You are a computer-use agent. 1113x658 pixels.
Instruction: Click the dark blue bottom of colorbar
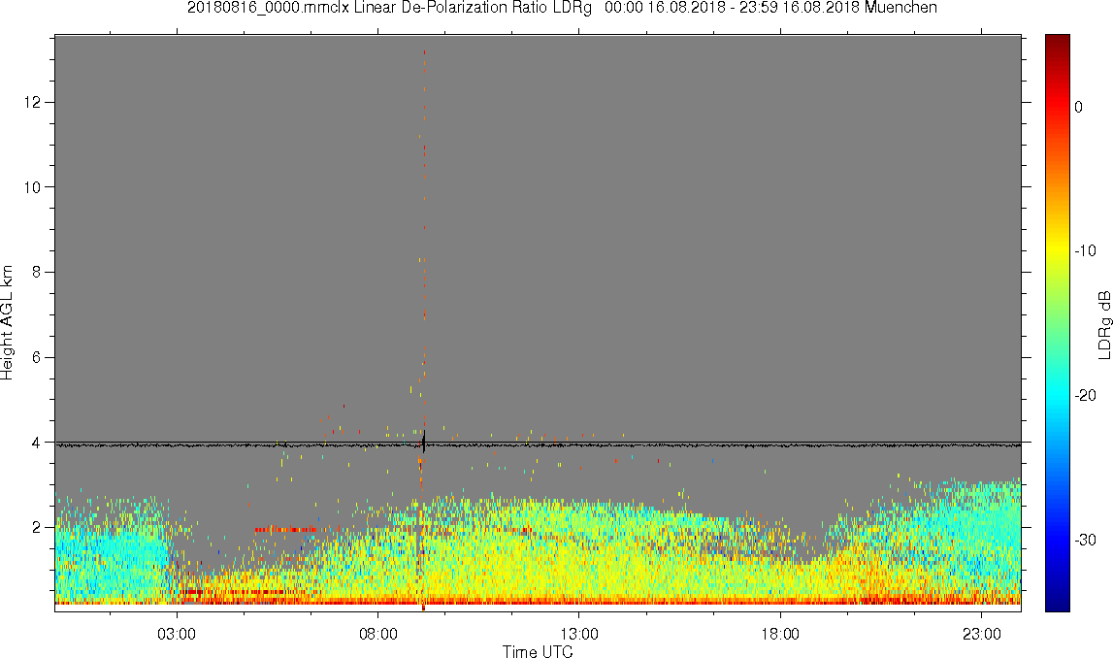1058,604
